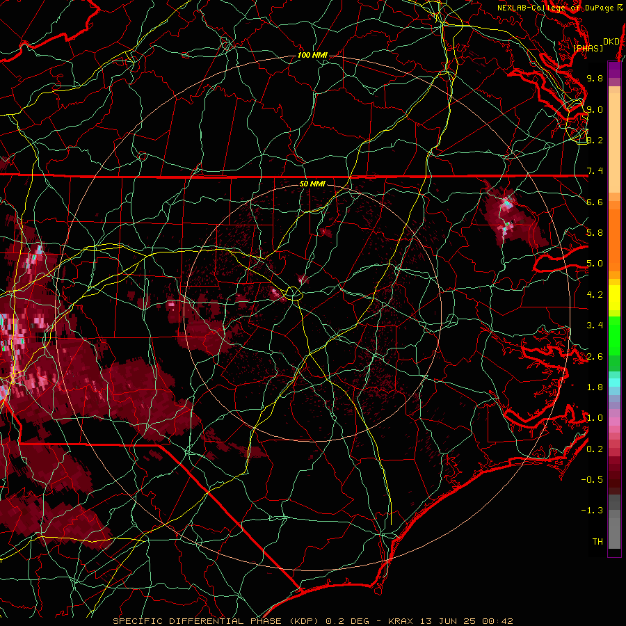Select the 2.6 scale label
This screenshot has height=626, width=626.
click(595, 357)
